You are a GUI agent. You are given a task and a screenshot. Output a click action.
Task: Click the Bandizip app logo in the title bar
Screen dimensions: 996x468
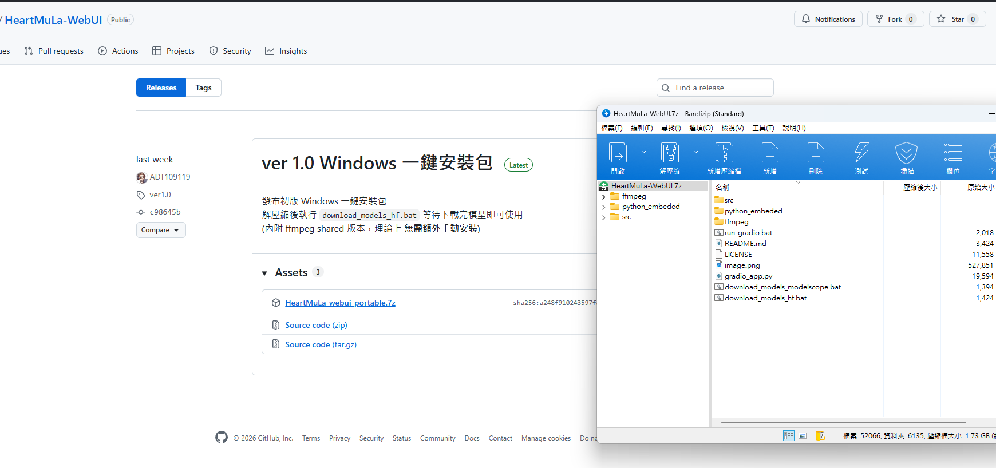[606, 113]
